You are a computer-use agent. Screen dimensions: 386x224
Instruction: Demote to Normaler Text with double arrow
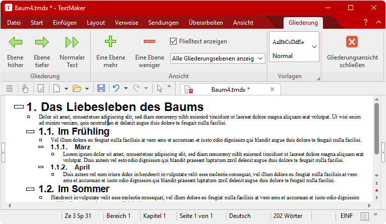click(x=72, y=43)
